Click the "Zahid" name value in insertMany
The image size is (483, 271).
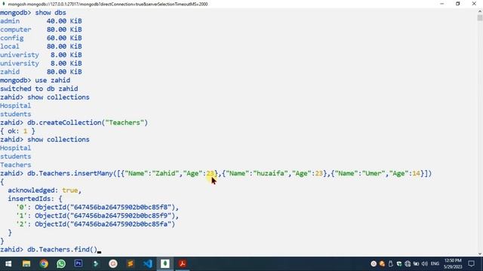click(x=165, y=174)
